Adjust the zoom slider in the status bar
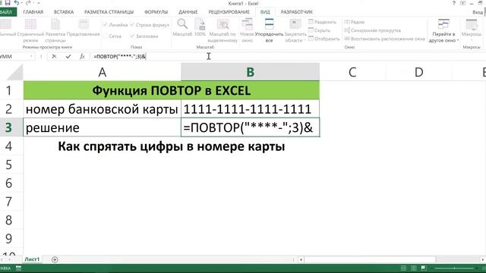 click(x=454, y=268)
